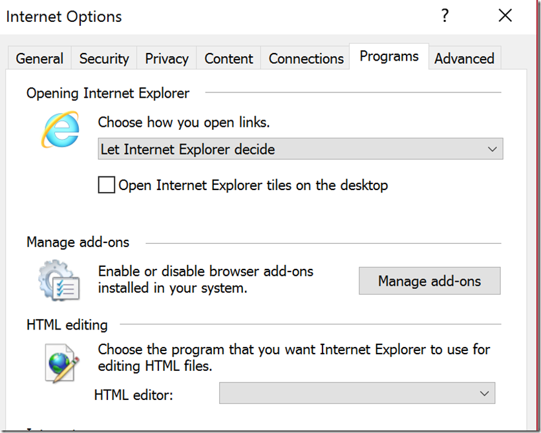Click the question mark help button
The height and width of the screenshot is (433, 541).
click(x=445, y=16)
